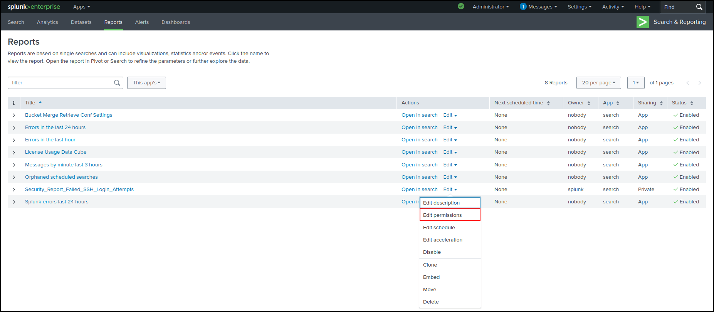
Task: Open the Activity dropdown
Action: [x=613, y=7]
